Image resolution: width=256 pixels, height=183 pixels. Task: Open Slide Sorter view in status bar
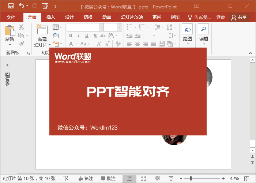pyautogui.click(x=143, y=178)
